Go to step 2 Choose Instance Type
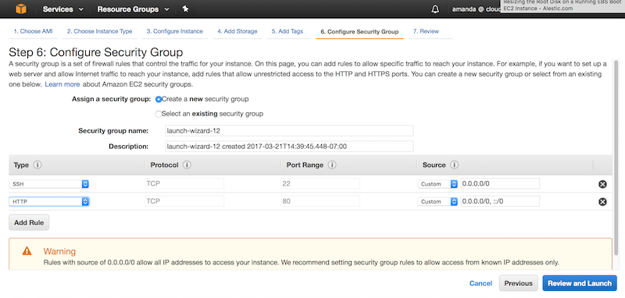The width and height of the screenshot is (625, 298). pos(100,31)
